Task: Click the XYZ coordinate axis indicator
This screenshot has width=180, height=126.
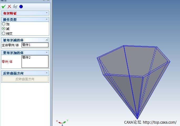Action: [x=62, y=122]
